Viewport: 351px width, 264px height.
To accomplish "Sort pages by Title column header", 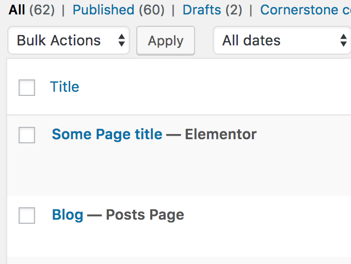I will 65,87.
